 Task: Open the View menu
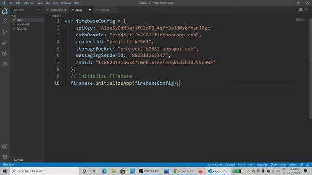(40, 3)
